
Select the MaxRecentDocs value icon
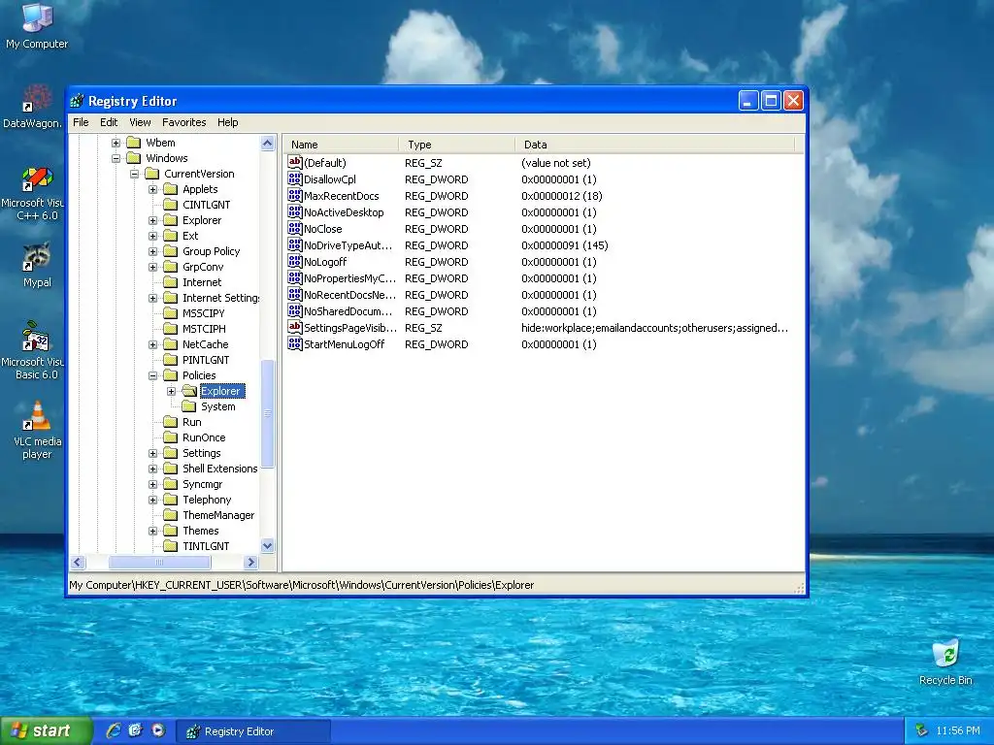(x=295, y=196)
